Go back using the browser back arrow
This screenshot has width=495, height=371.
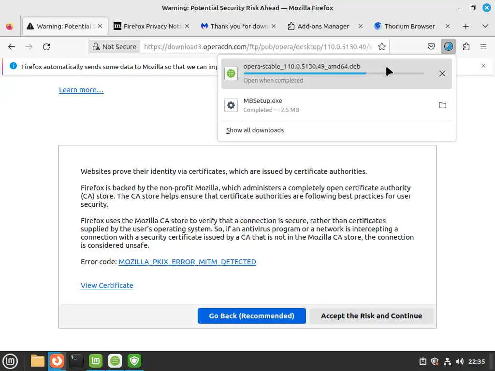tap(12, 47)
